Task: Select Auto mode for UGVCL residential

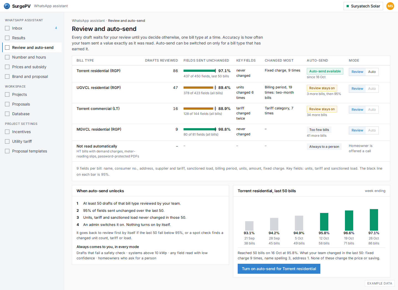Action: [x=372, y=89]
